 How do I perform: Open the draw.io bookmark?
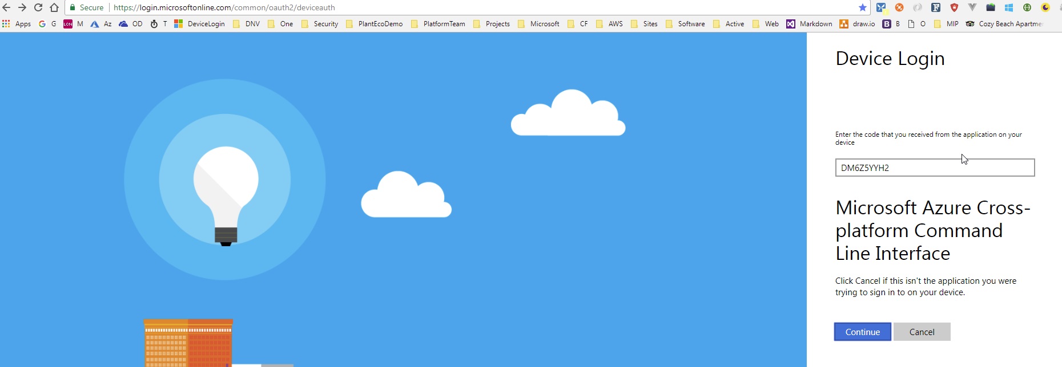coord(857,24)
